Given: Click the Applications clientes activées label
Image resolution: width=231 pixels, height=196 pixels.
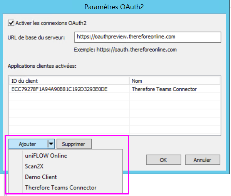Looking at the screenshot, I should (42, 66).
